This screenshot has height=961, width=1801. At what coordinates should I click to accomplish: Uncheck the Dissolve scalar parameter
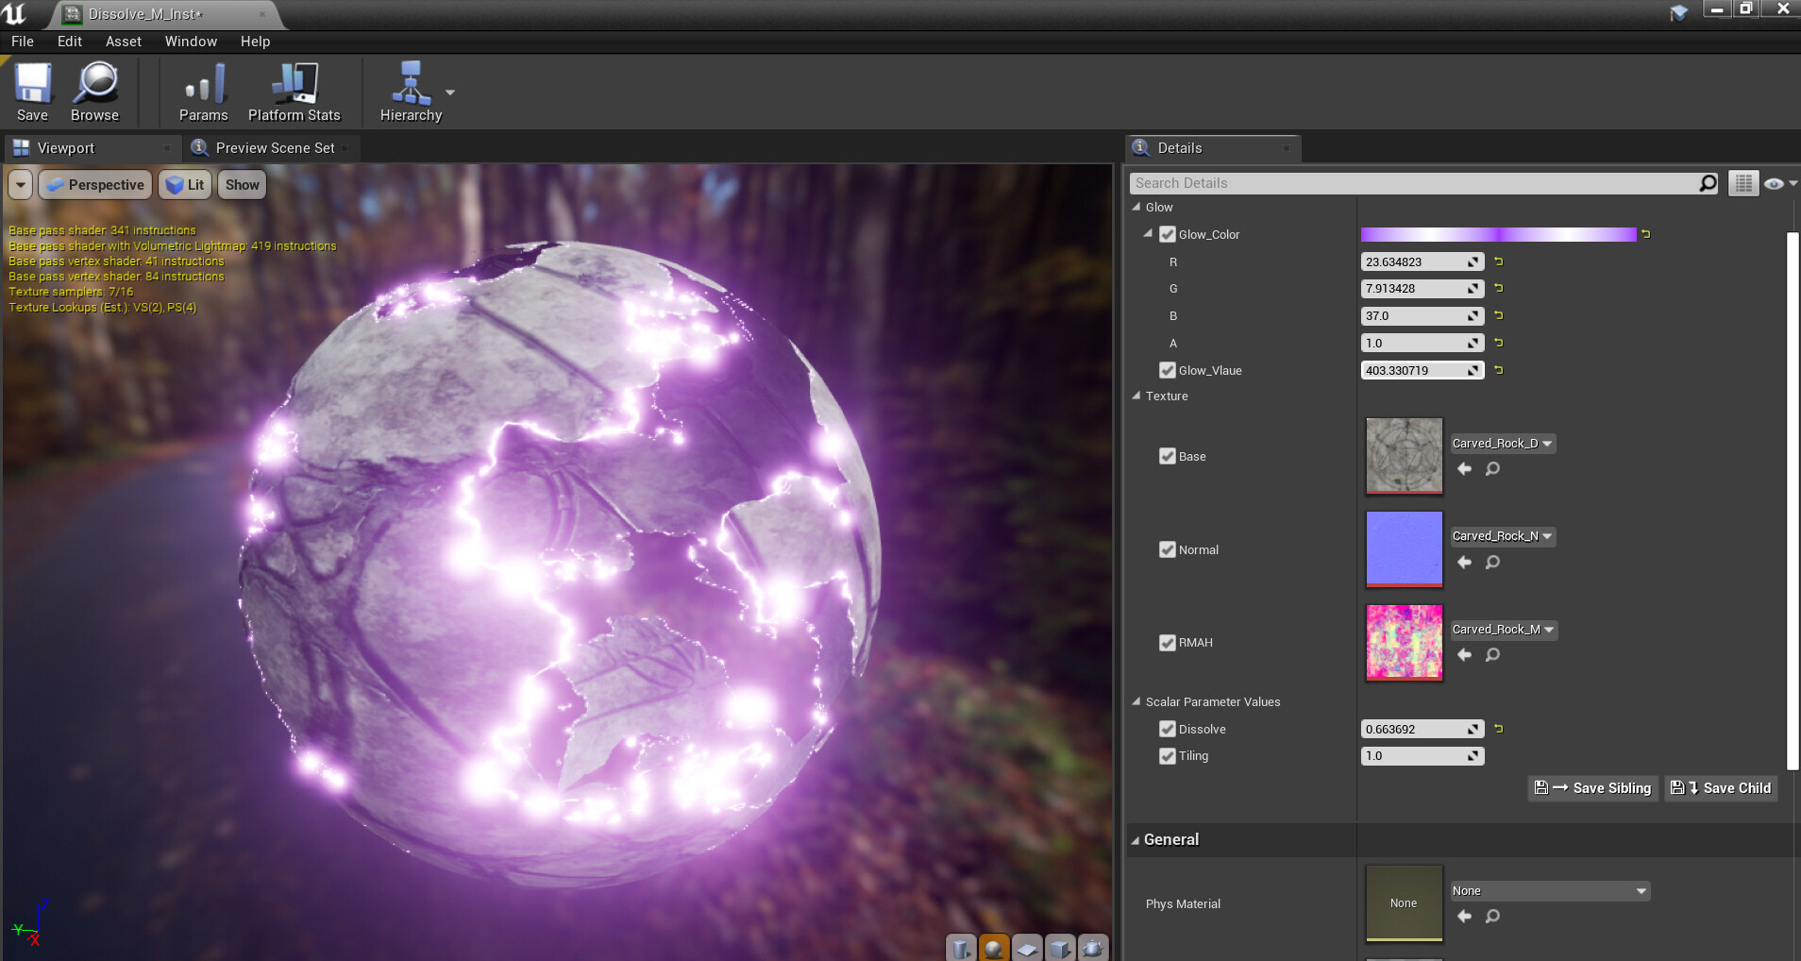point(1168,729)
